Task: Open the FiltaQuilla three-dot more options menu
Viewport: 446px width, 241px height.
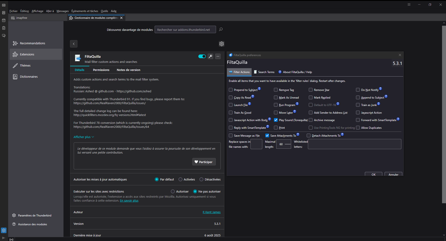Action: (218, 57)
